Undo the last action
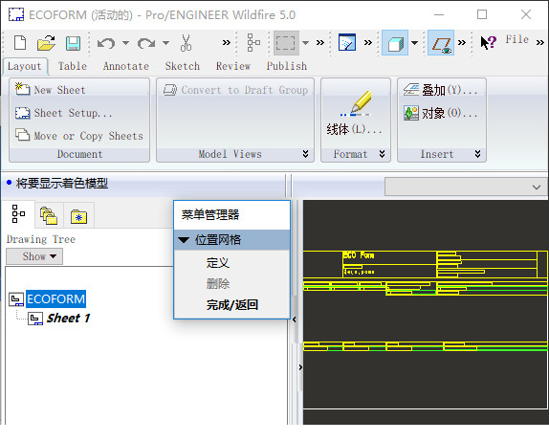Viewport: 549px width, 441px height. pyautogui.click(x=106, y=43)
